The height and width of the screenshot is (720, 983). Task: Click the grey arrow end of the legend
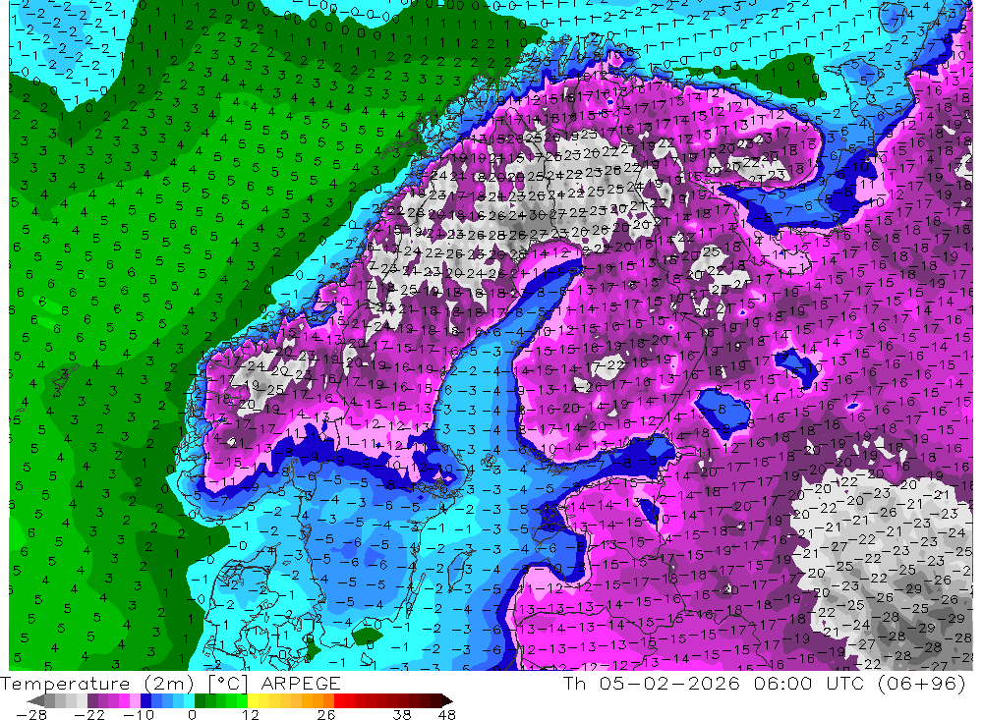tap(35, 701)
